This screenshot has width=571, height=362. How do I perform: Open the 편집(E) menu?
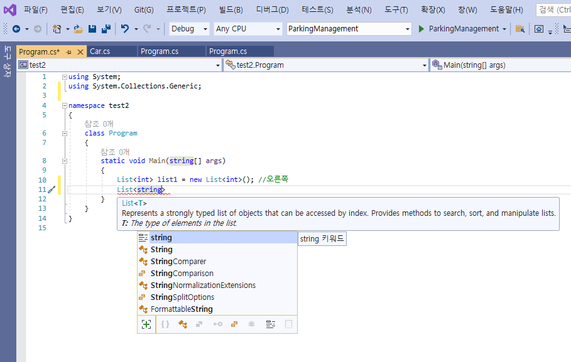pyautogui.click(x=72, y=10)
